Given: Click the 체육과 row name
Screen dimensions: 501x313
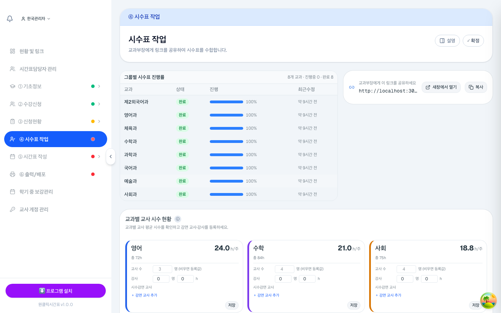Looking at the screenshot, I should point(130,128).
